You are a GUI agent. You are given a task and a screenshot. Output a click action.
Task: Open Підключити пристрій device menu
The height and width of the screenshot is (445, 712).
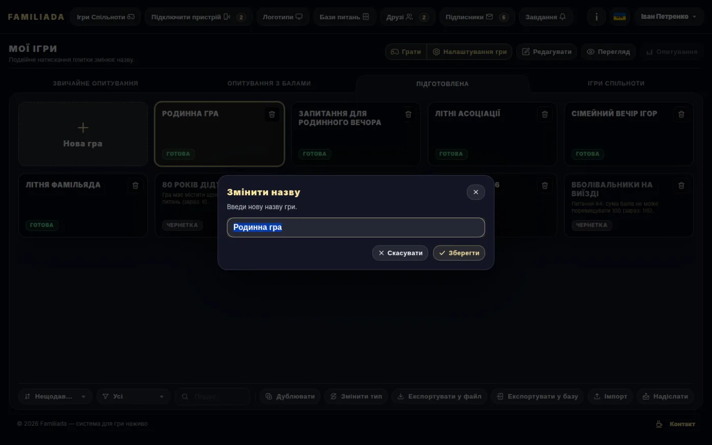(x=198, y=17)
